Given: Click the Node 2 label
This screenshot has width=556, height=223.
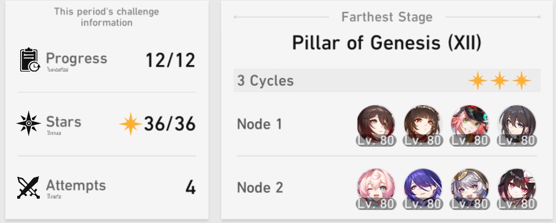Looking at the screenshot, I should tap(260, 188).
